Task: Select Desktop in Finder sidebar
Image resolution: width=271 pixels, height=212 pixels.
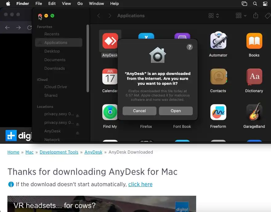Action: coord(59,51)
